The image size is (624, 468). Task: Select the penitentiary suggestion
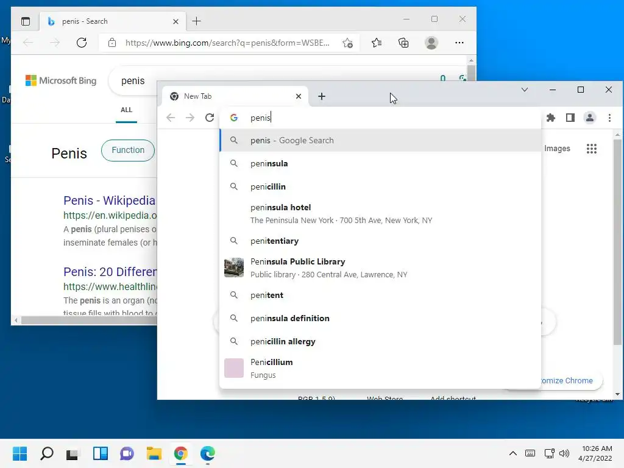tap(380, 241)
